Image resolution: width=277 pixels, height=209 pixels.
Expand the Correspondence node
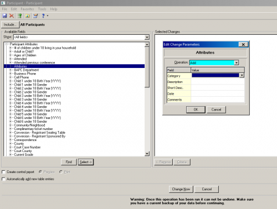(11, 140)
